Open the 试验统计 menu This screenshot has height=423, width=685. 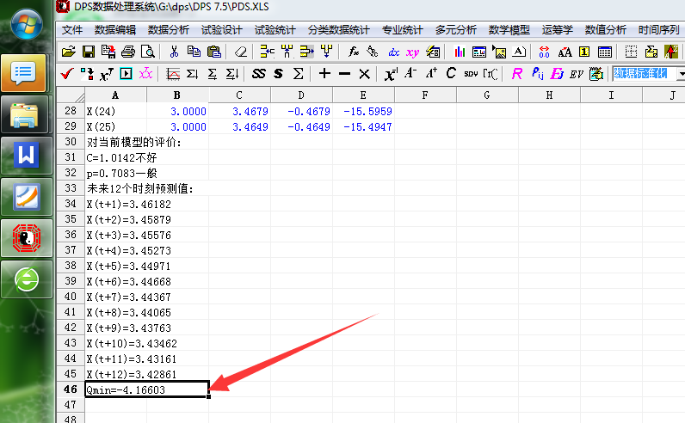point(275,30)
